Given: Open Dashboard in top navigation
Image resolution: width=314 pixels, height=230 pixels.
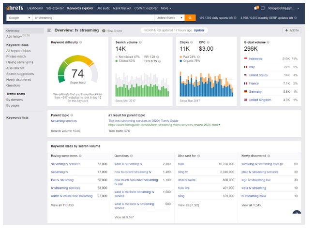Looking at the screenshot, I should pyautogui.click(x=35, y=8).
